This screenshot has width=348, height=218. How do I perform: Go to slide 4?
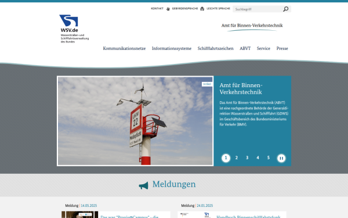258,158
